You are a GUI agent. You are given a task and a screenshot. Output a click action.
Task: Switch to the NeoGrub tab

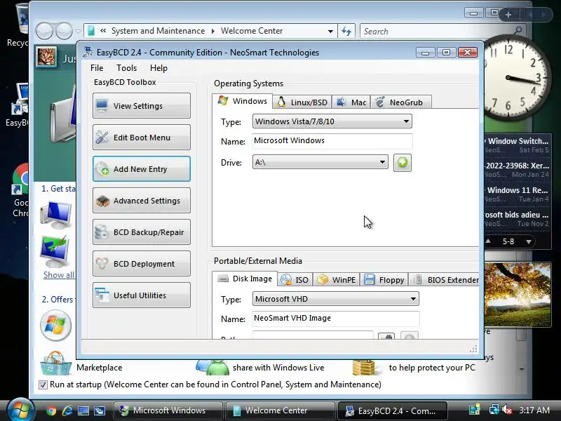coord(400,102)
